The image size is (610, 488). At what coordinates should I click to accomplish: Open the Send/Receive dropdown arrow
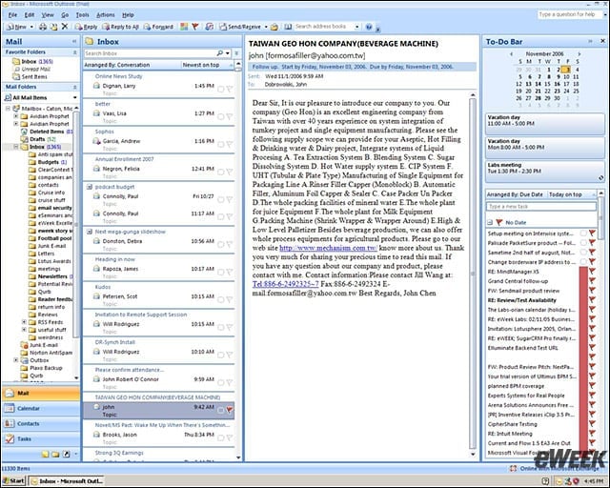point(266,27)
